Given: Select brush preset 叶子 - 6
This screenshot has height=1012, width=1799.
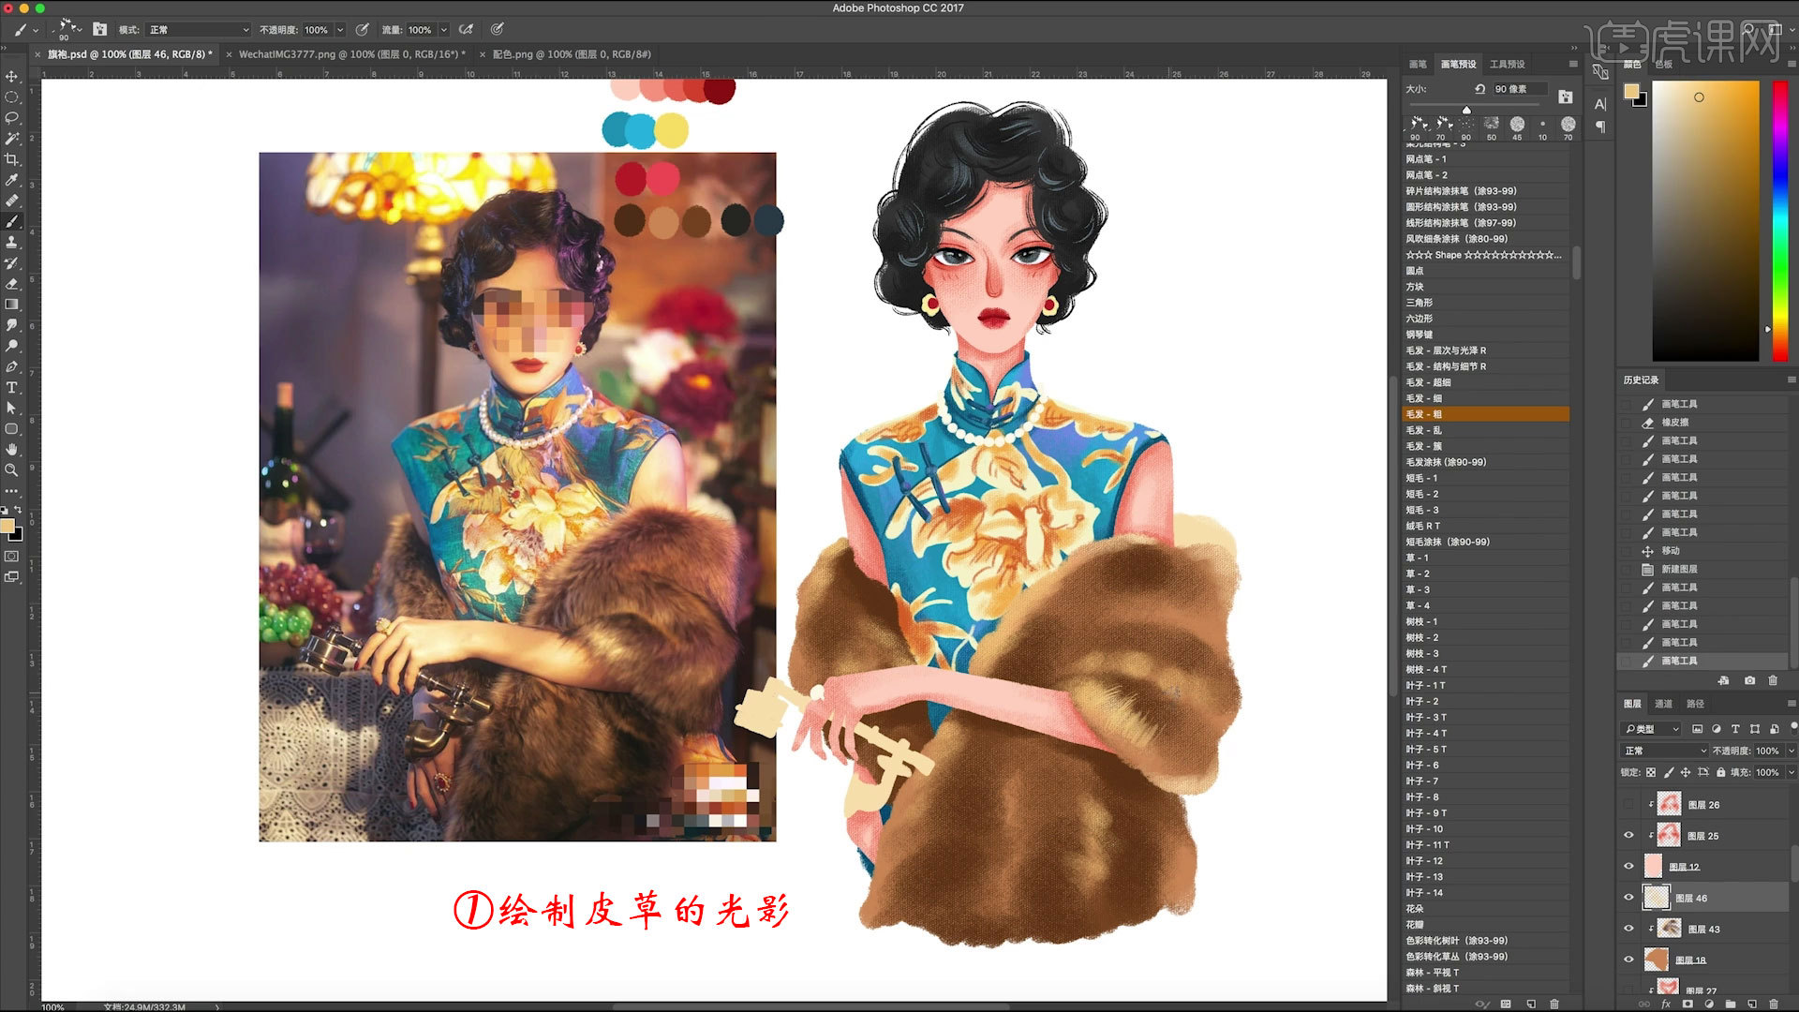Looking at the screenshot, I should point(1485,766).
